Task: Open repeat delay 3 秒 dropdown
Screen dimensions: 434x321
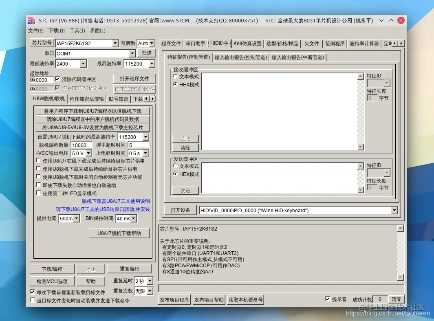Action: pyautogui.click(x=150, y=281)
